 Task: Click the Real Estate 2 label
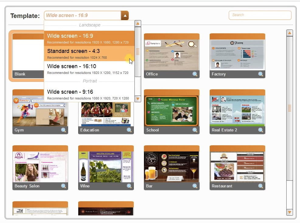click(224, 130)
